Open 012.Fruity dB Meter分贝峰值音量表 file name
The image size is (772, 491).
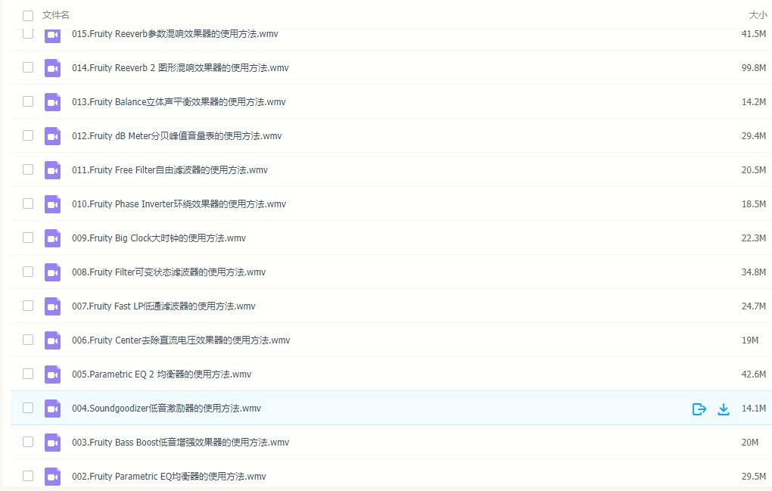tap(177, 135)
